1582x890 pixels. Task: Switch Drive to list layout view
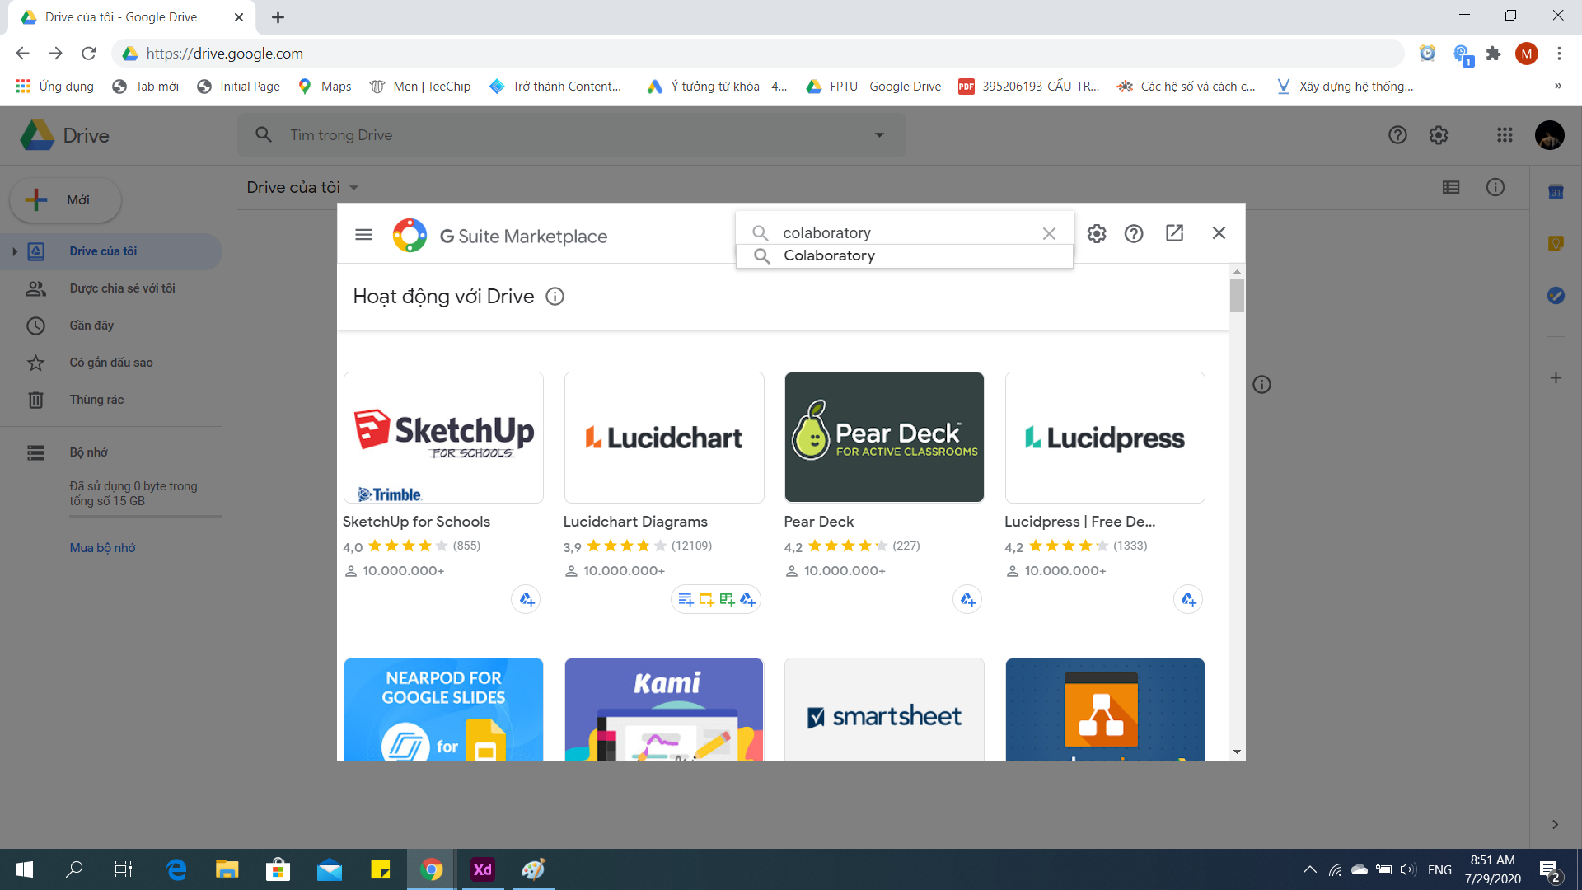pos(1451,188)
